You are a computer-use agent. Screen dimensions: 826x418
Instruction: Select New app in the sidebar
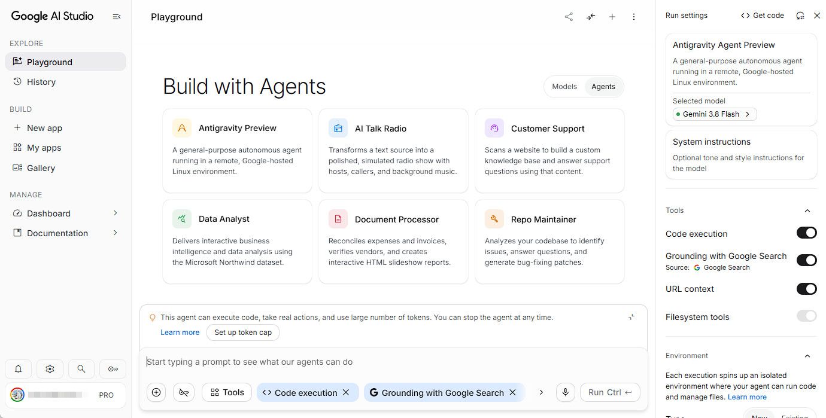tap(65, 128)
